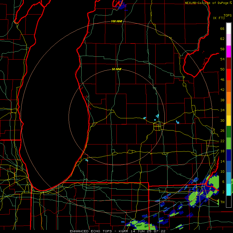The width and height of the screenshot is (233, 233).
Task: Click the '38' legend value
Action: click(222, 100)
